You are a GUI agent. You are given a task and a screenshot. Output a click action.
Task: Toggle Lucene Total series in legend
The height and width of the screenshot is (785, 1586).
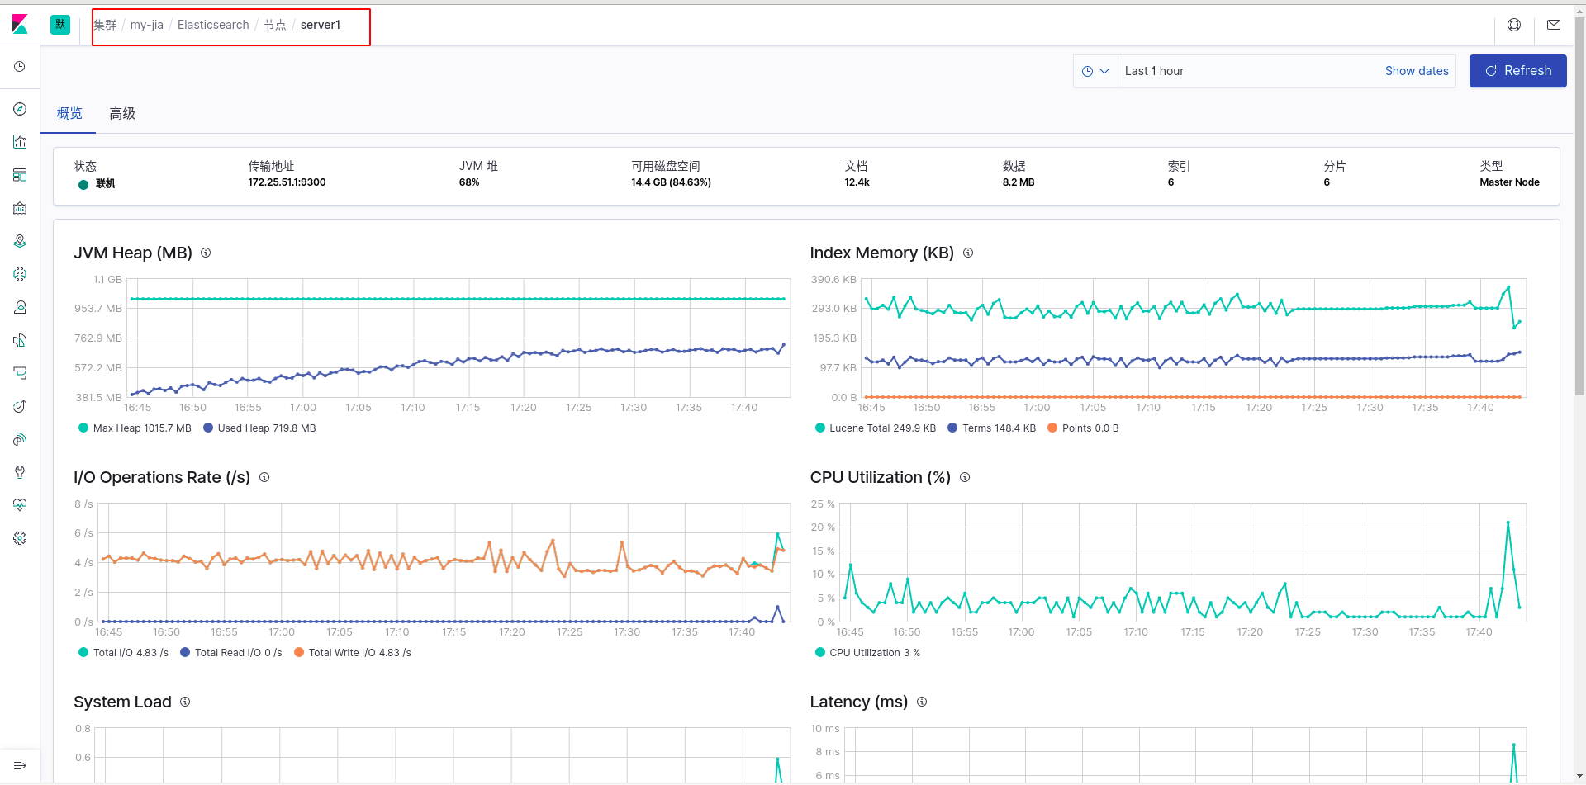[x=876, y=428]
